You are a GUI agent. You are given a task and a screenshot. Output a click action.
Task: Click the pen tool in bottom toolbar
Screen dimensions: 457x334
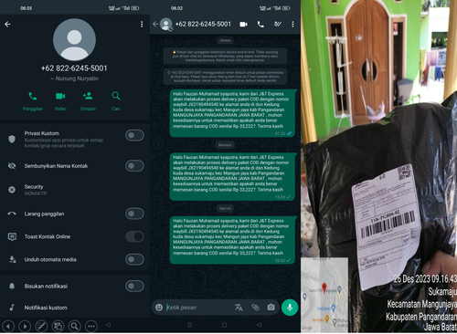[41, 327]
